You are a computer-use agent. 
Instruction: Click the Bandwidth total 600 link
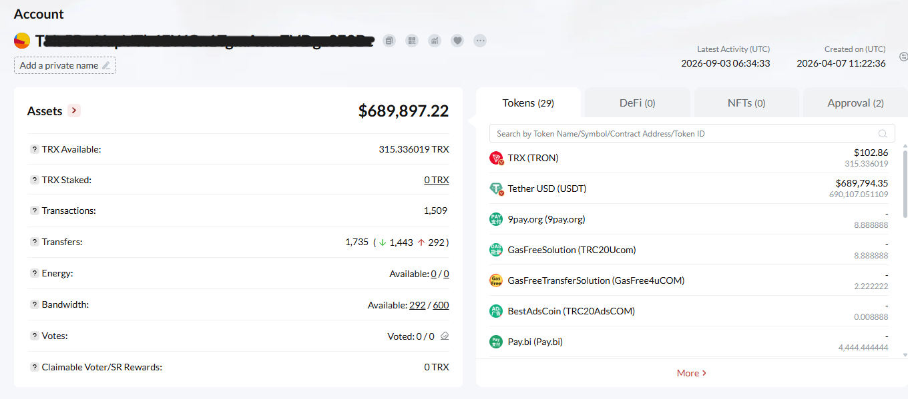pyautogui.click(x=441, y=305)
